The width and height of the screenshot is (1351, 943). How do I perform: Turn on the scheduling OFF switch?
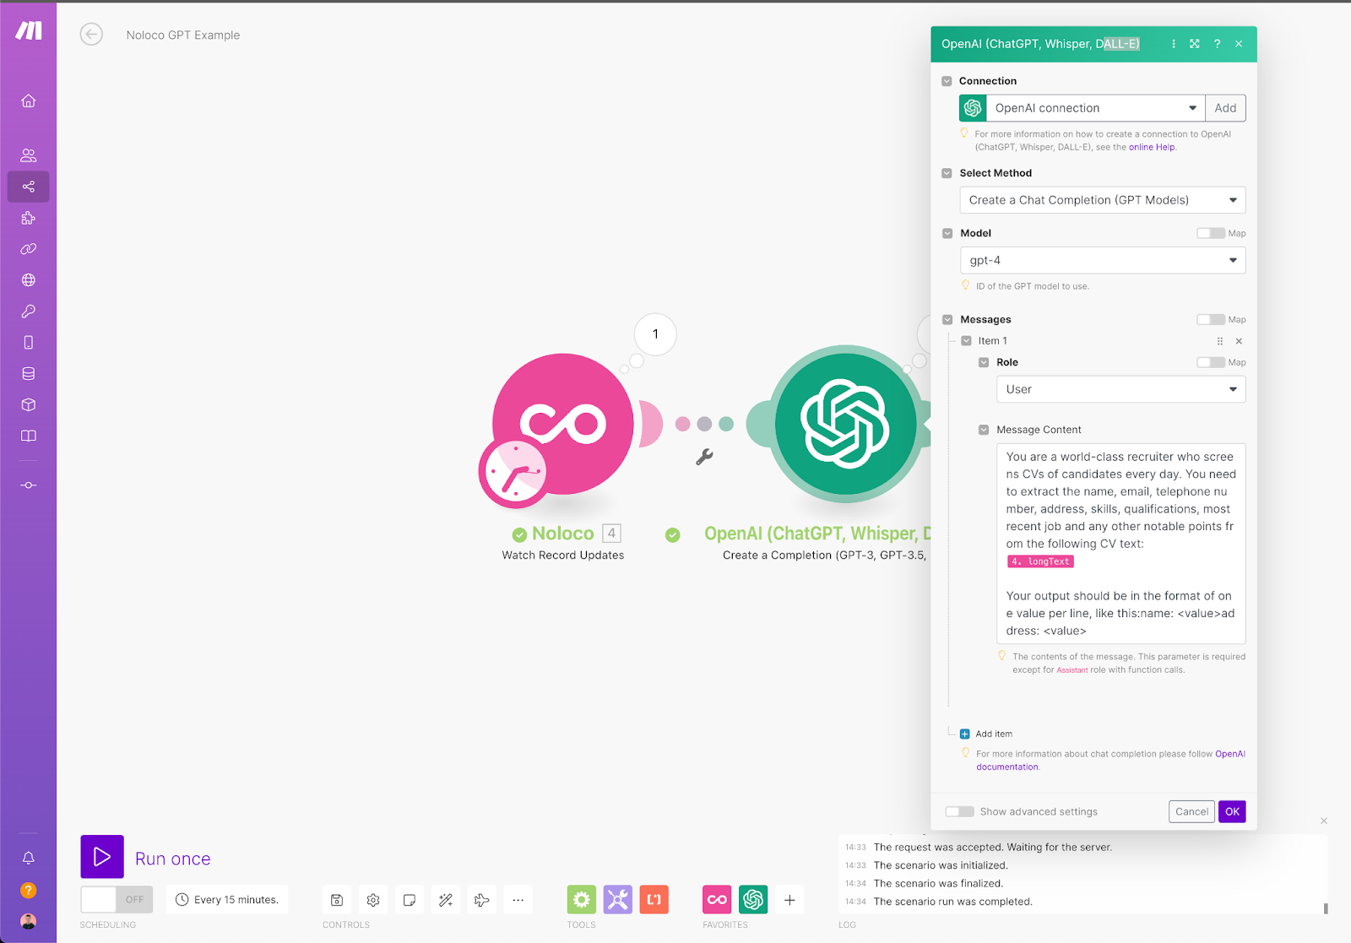click(x=116, y=899)
